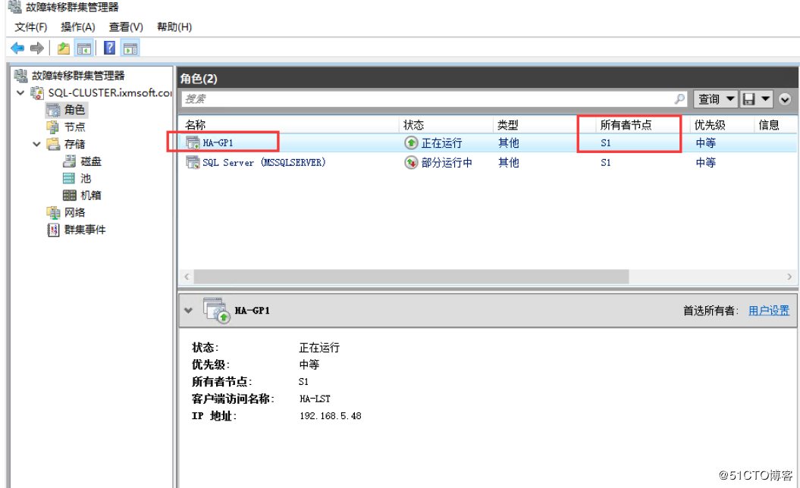Click the HA-GP1 role icon in list
Image resolution: width=800 pixels, height=488 pixels.
[193, 142]
